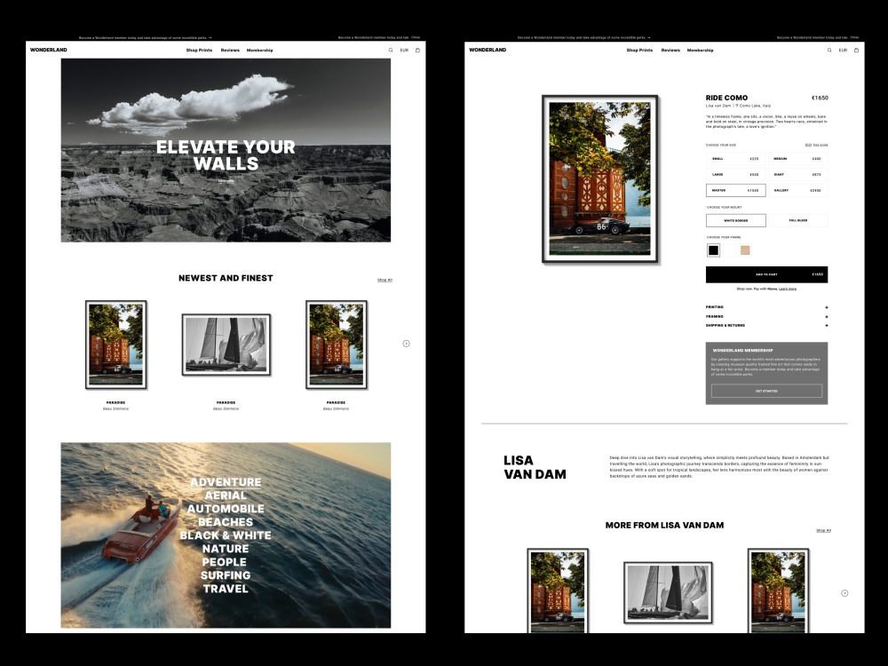Select the Gallery size option
This screenshot has width=888, height=666.
pyautogui.click(x=798, y=190)
